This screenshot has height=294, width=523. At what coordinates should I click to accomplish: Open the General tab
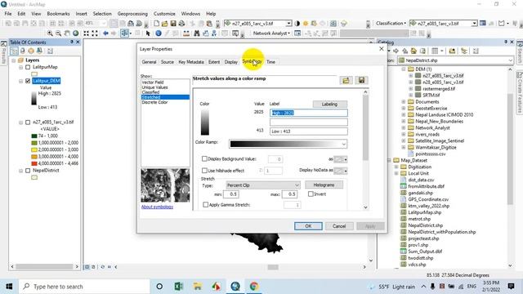click(149, 62)
